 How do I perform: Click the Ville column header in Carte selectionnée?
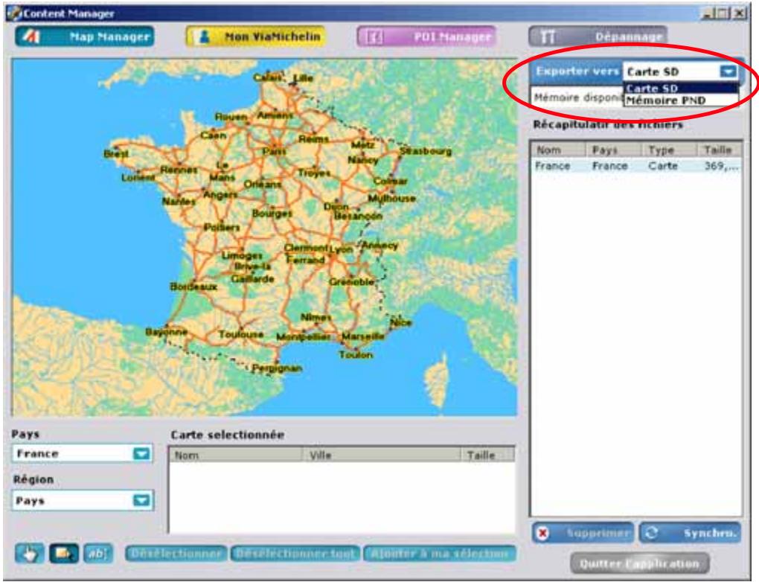(x=382, y=455)
